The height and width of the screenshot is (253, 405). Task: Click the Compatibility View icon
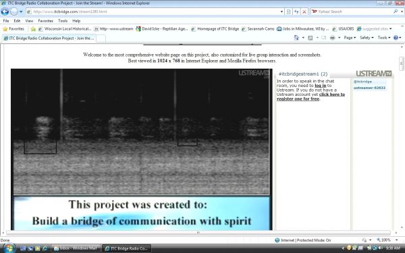click(289, 11)
